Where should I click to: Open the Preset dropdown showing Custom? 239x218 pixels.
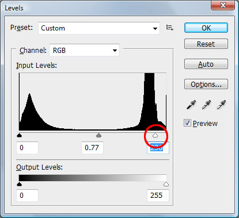click(x=99, y=28)
